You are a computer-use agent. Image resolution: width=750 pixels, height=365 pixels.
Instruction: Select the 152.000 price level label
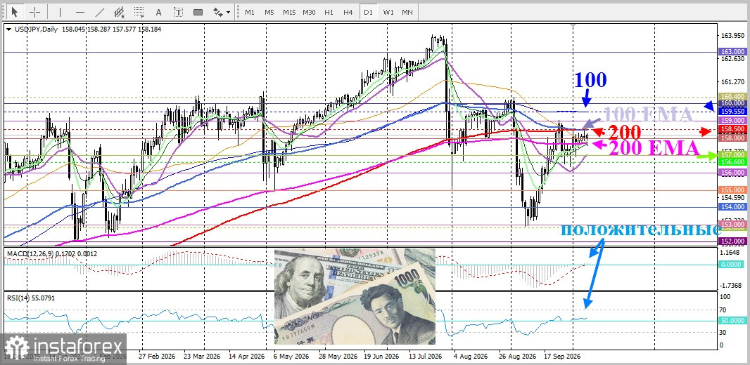point(732,241)
